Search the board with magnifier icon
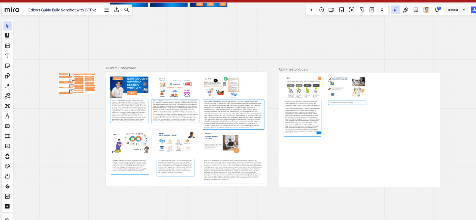Screen dimensions: 476x220 (127, 10)
